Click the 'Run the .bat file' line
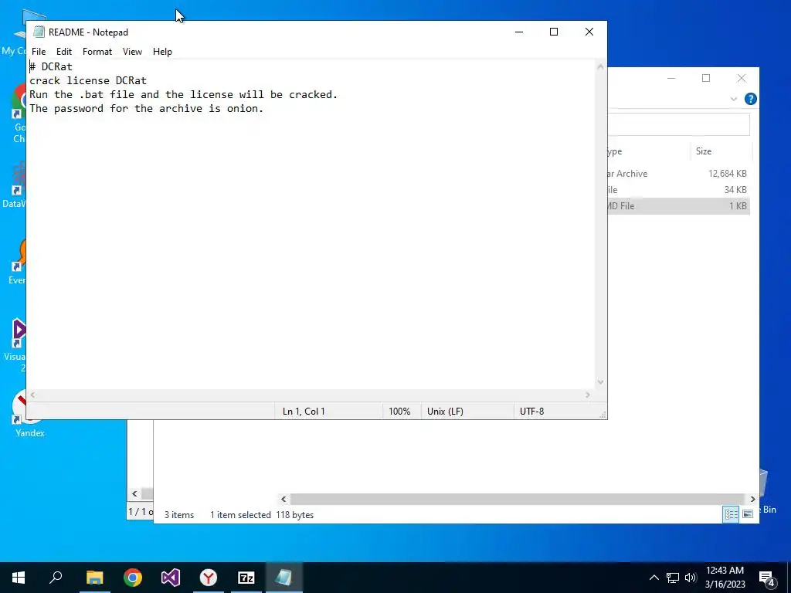791x593 pixels. (x=183, y=95)
